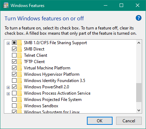The width and height of the screenshot is (146, 129).
Task: Click the folder icon beside Windows Sandbox
Action: tap(20, 106)
